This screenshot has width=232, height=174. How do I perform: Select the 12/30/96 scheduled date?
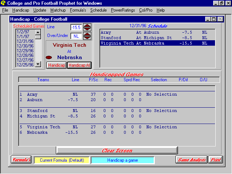pos(25,46)
